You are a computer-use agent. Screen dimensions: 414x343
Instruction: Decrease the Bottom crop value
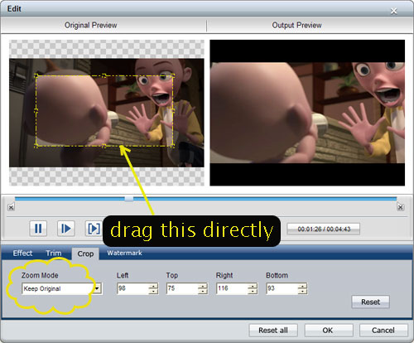coord(302,292)
